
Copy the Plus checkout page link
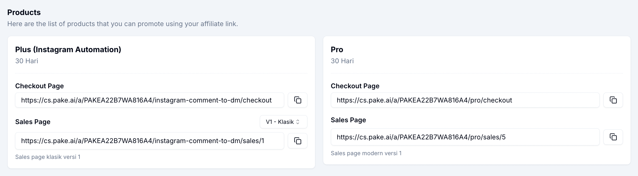(x=297, y=100)
